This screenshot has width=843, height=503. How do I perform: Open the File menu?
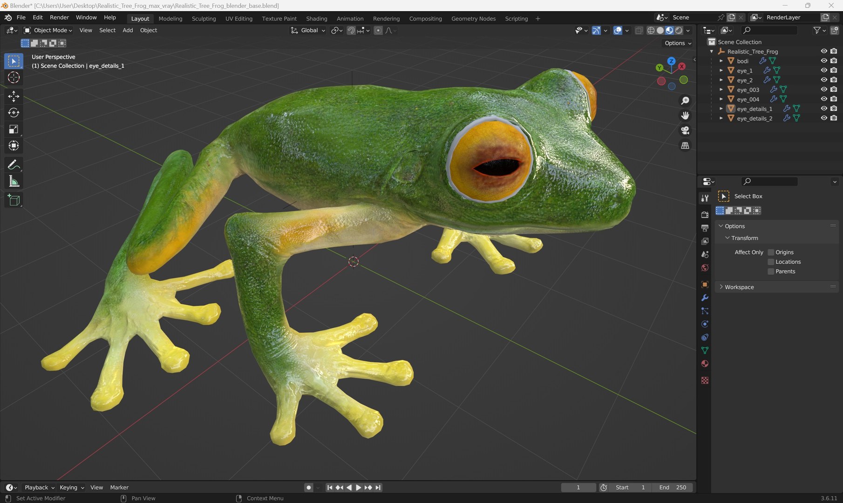(21, 17)
